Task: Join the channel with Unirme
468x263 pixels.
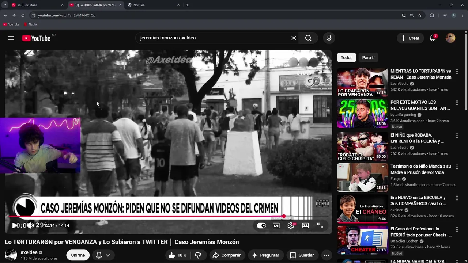Action: point(78,255)
